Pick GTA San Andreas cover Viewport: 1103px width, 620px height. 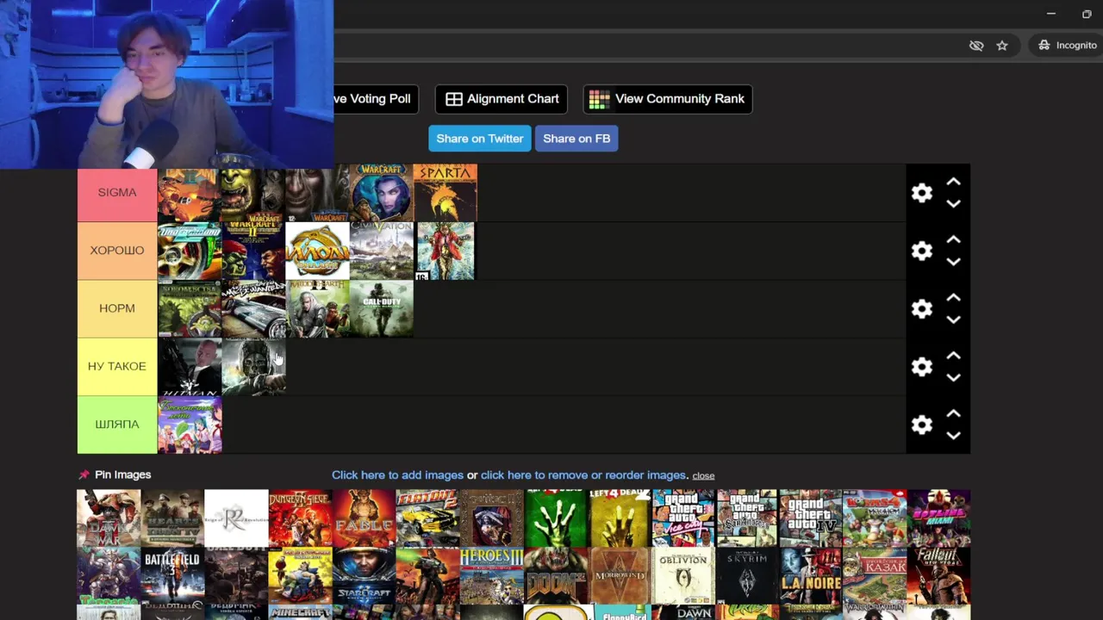[746, 518]
